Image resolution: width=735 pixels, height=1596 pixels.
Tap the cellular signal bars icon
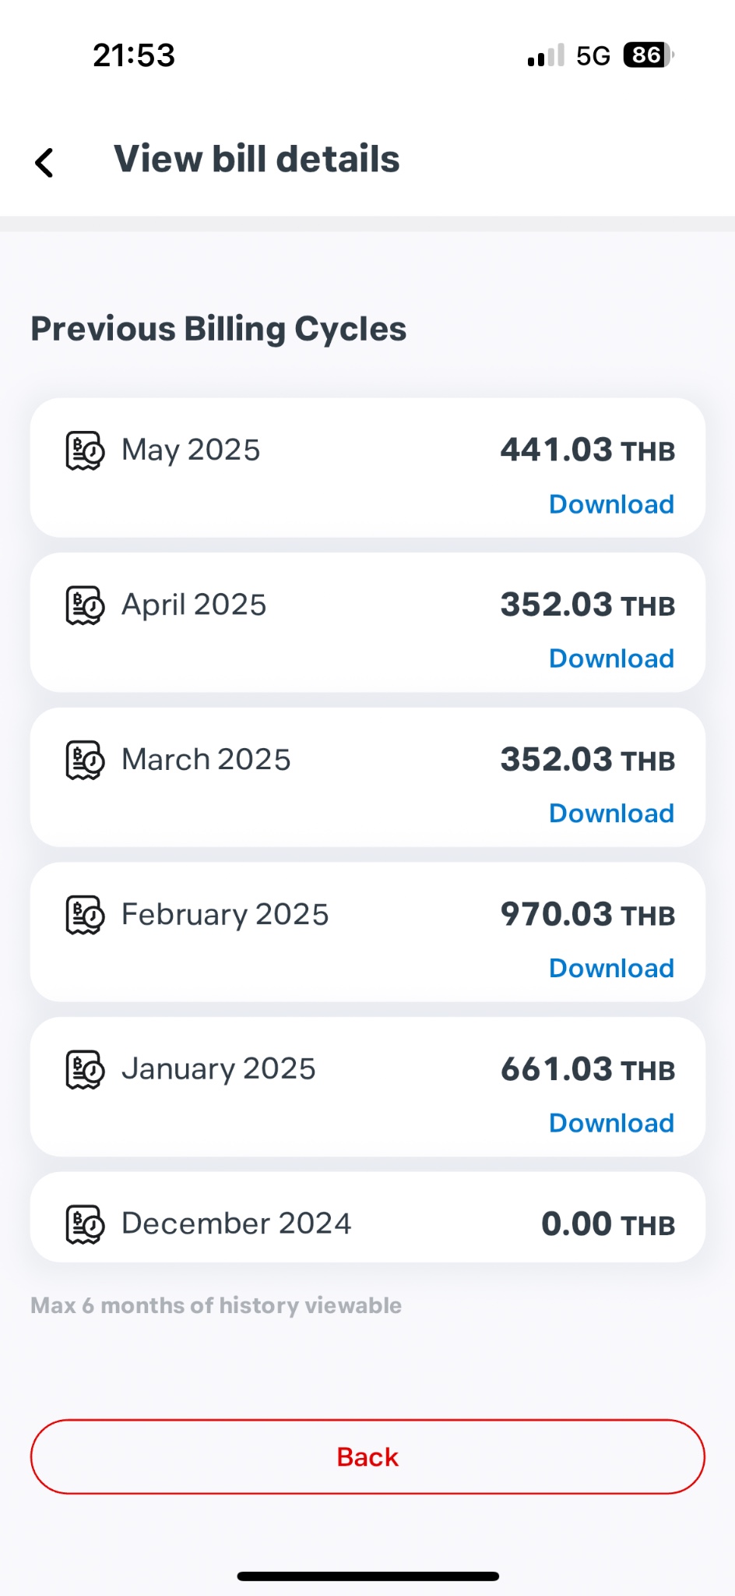546,55
